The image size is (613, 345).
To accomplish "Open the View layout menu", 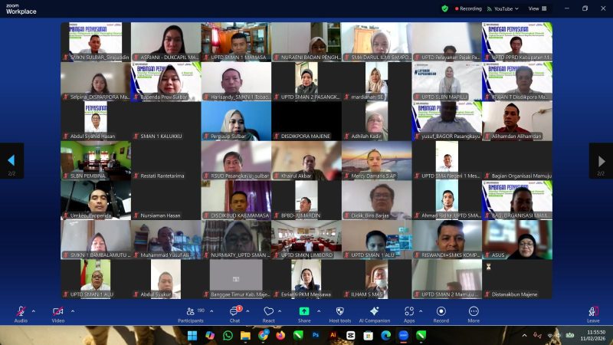I will [x=536, y=8].
